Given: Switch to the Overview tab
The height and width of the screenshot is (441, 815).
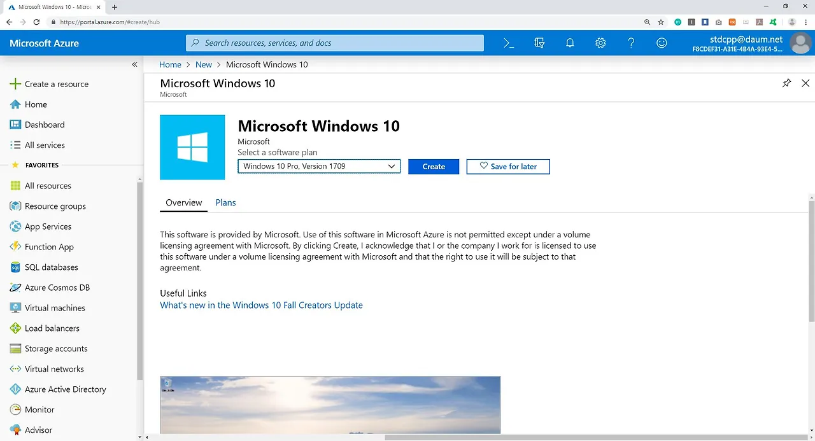Looking at the screenshot, I should click(x=183, y=202).
